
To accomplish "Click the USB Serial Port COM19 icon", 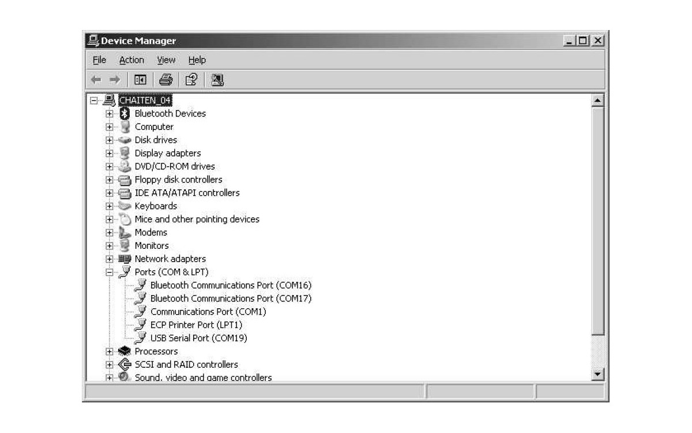I will (140, 338).
